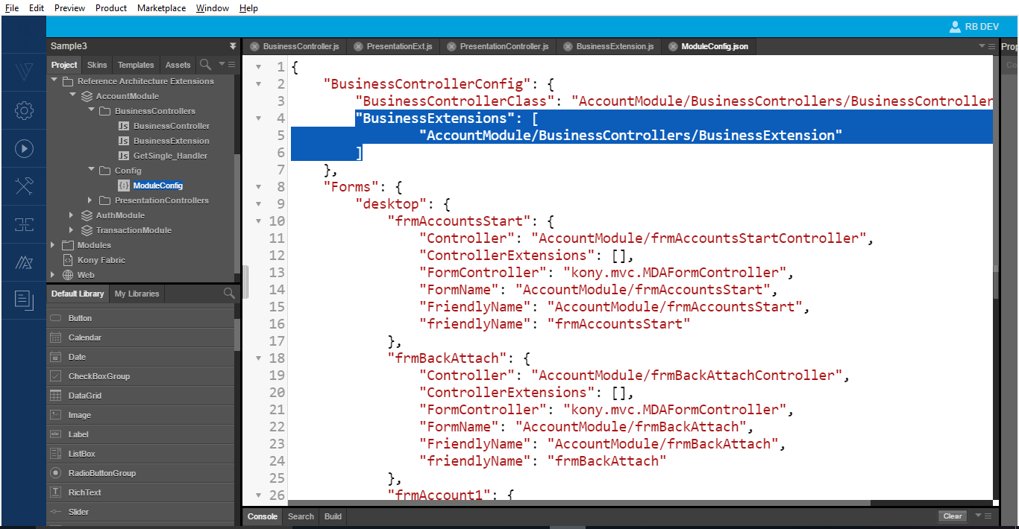Screen dimensions: 1019x529
Task: Click the Clear button in the console
Action: (x=953, y=516)
